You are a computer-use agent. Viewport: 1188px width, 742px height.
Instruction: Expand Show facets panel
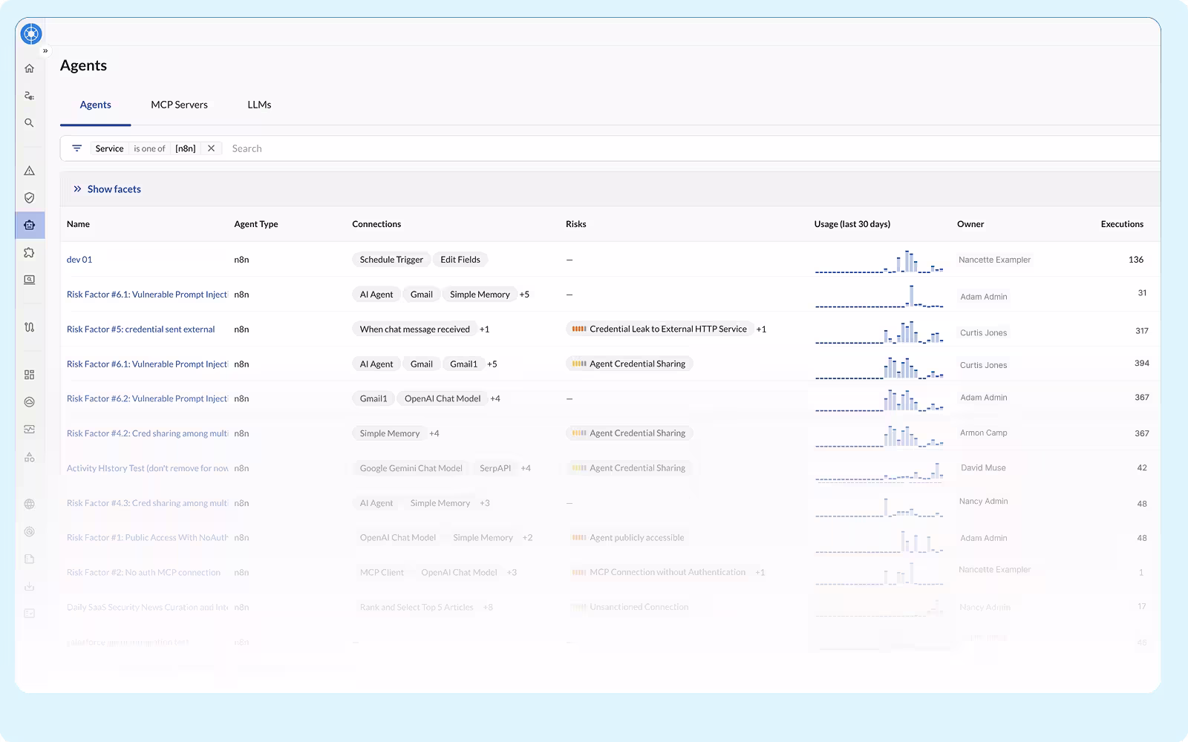pos(107,189)
